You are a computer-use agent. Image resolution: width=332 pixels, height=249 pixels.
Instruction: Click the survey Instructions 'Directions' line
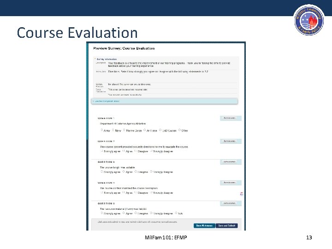pos(158,72)
